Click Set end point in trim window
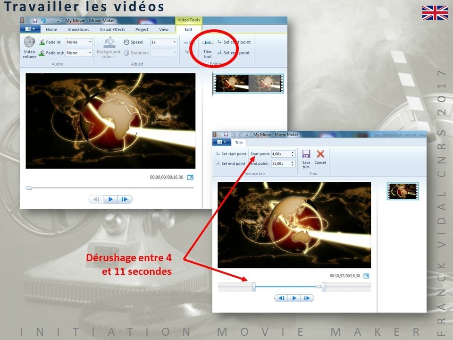This screenshot has height=340, width=453. click(x=231, y=164)
